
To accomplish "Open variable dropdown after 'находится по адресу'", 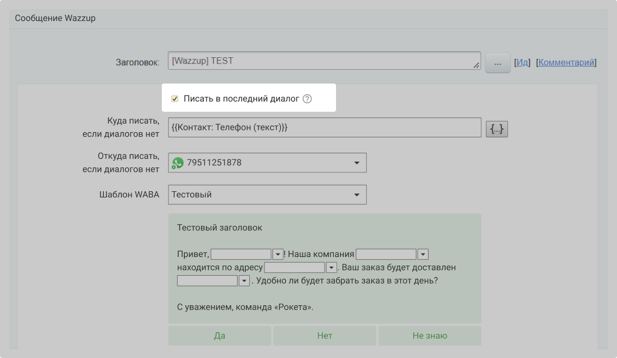I will [331, 268].
